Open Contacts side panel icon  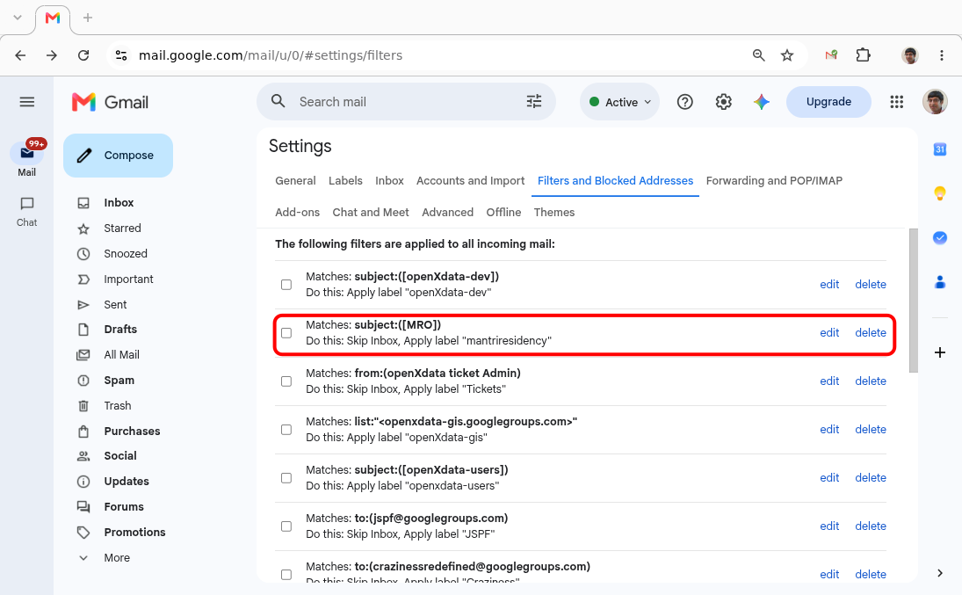[939, 282]
